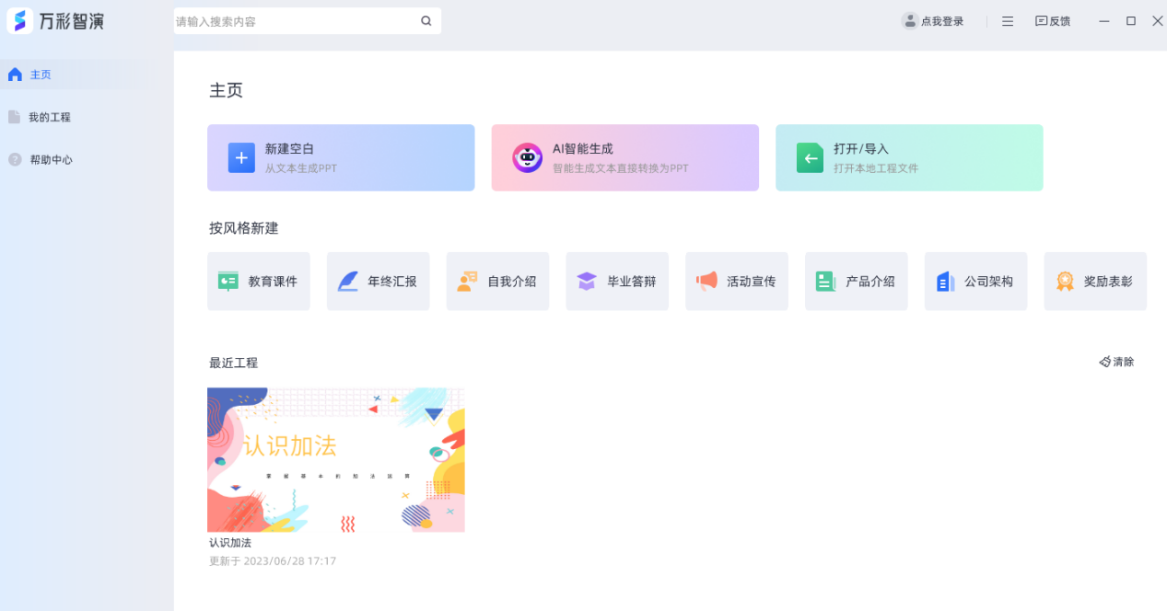Click the 教育课件 blackboard icon
Viewport: 1167px width, 611px height.
[x=228, y=282]
